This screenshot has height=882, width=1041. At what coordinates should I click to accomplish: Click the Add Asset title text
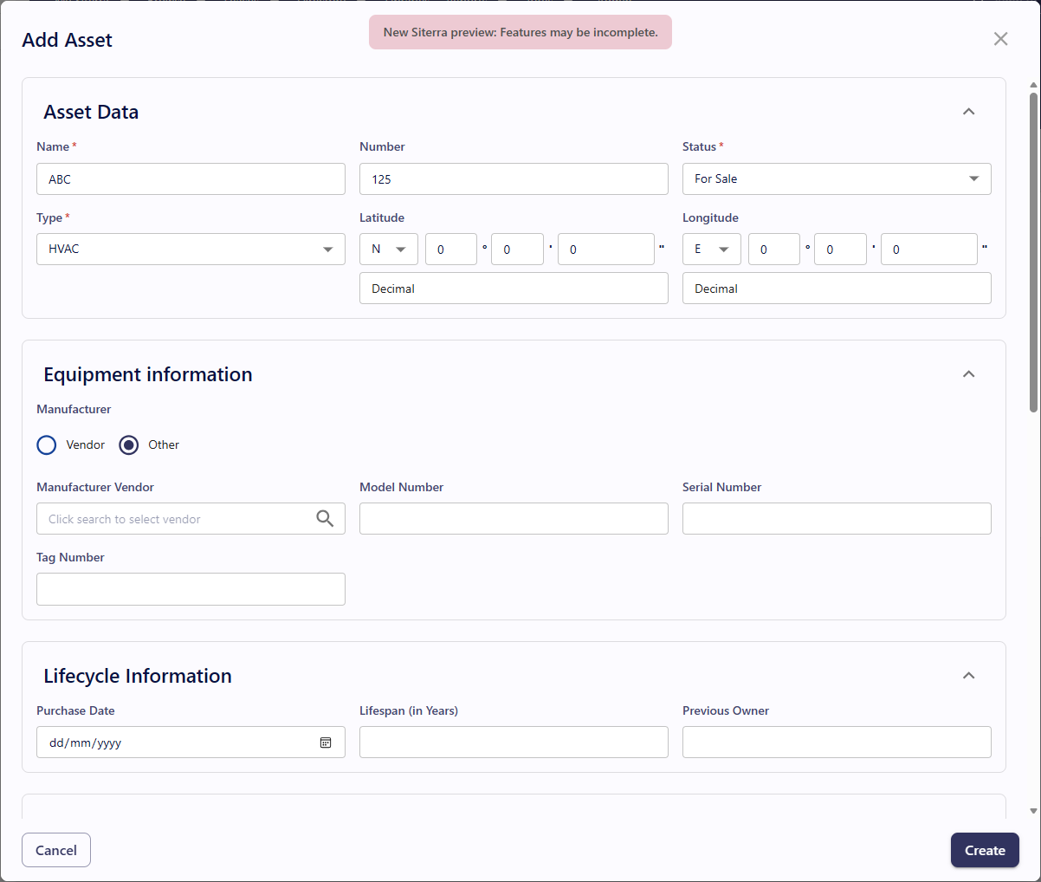click(68, 40)
